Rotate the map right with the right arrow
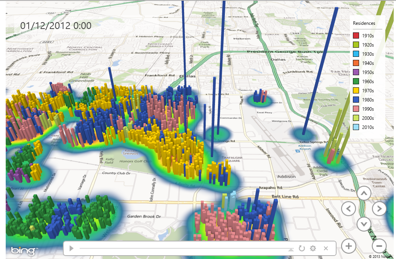 pyautogui.click(x=379, y=209)
